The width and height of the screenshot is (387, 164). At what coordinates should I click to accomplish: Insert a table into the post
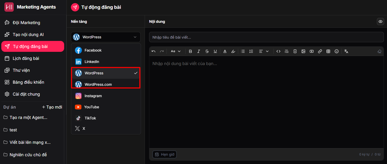point(328,51)
